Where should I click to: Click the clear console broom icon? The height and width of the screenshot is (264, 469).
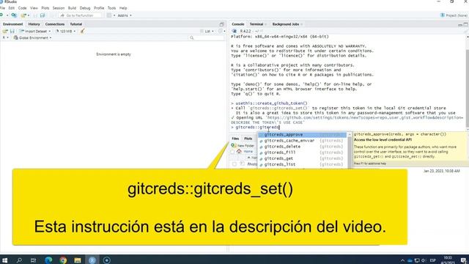(x=466, y=31)
